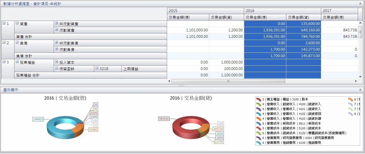The width and height of the screenshot is (365, 154).
Task: Collapse the 數據分析處理區 panel with chevron
Action: pyautogui.click(x=360, y=4)
